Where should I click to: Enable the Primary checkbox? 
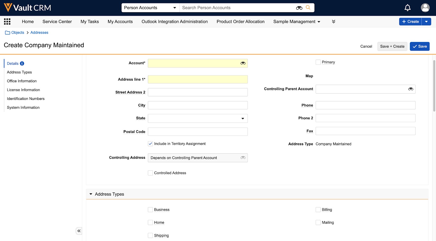point(318,62)
